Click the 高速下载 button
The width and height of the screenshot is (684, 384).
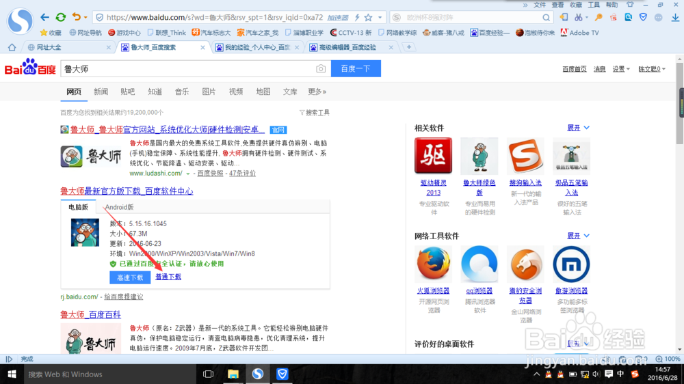click(130, 277)
